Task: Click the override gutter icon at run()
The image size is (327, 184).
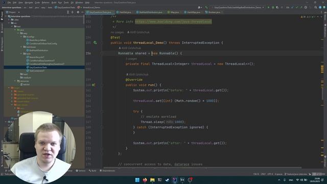Action: click(94, 85)
